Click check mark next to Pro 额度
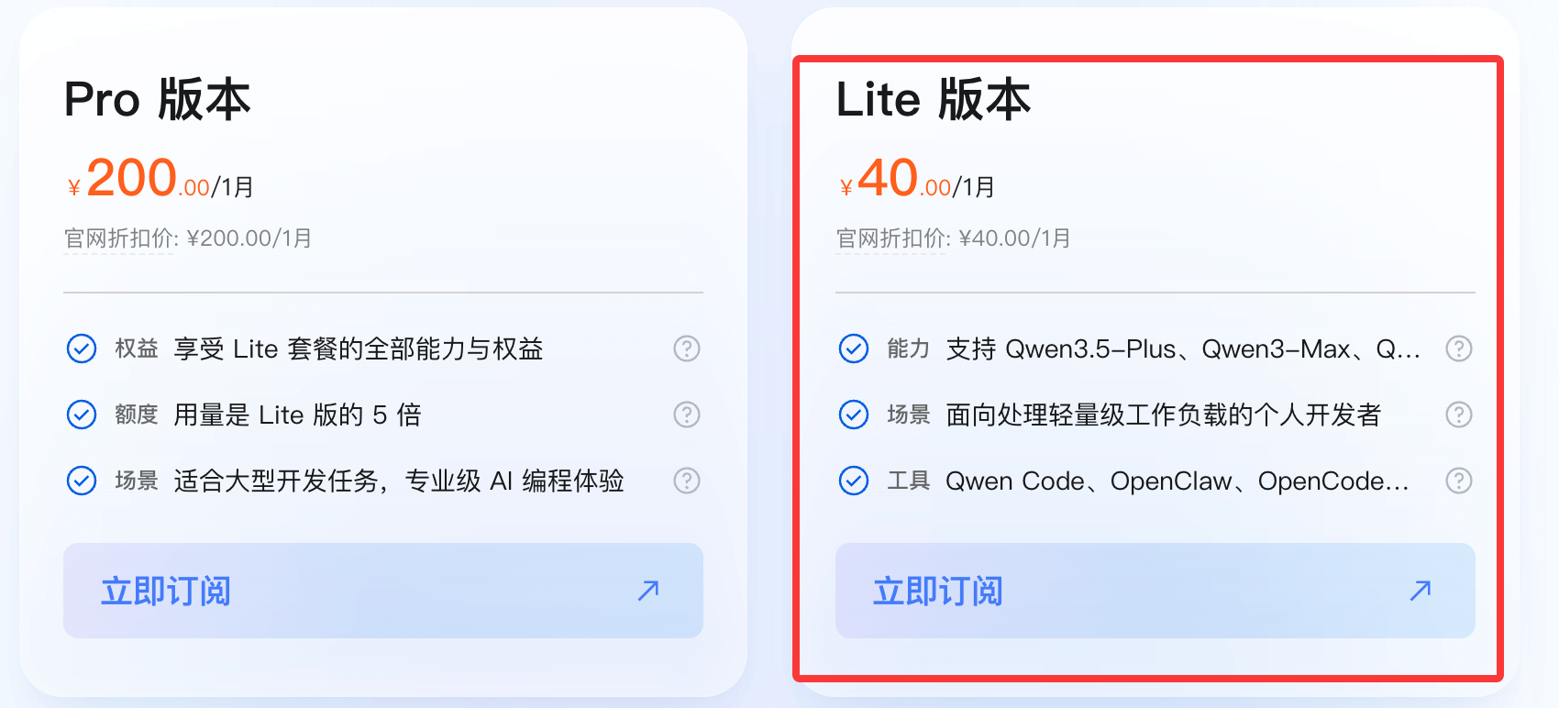 pyautogui.click(x=82, y=415)
